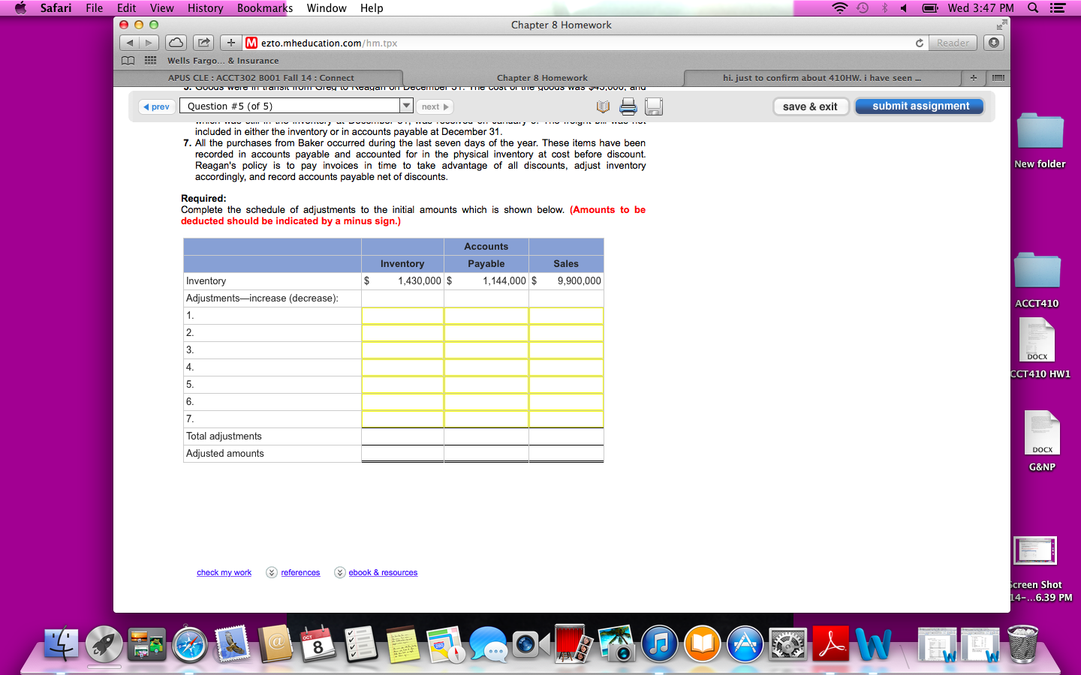Show Safari downloads list
1081x675 pixels.
click(x=994, y=43)
